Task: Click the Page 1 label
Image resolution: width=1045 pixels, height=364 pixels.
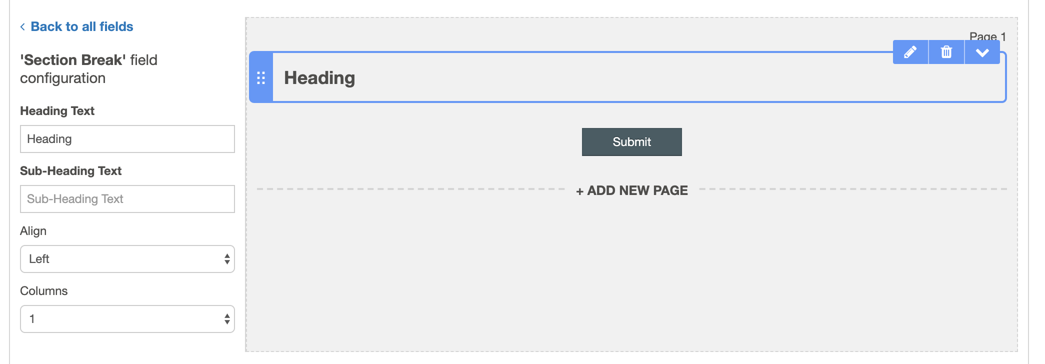Action: [987, 36]
